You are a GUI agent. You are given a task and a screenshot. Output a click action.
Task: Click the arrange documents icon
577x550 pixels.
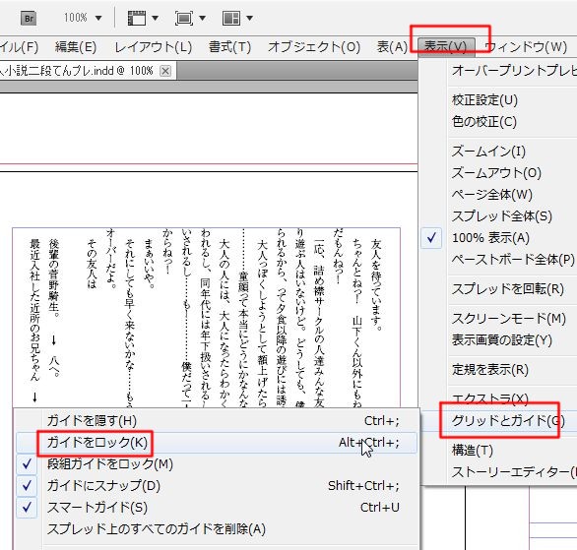point(231,18)
